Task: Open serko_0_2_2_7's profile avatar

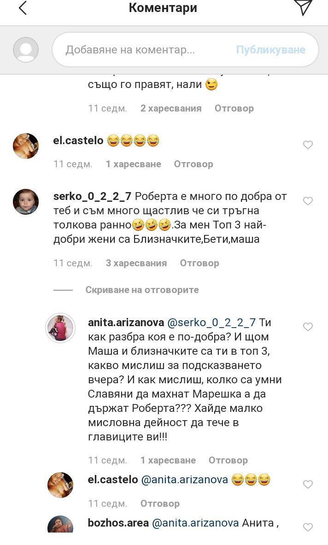Action: tap(26, 202)
